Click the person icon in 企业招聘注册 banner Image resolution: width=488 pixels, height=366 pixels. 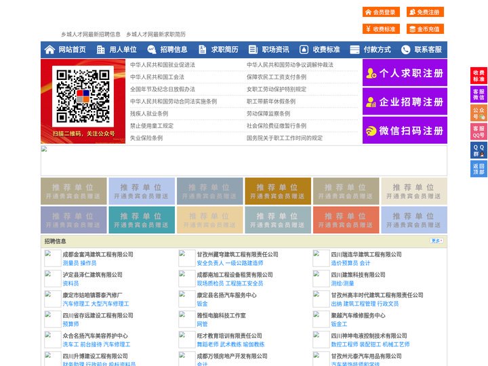pyautogui.click(x=371, y=102)
